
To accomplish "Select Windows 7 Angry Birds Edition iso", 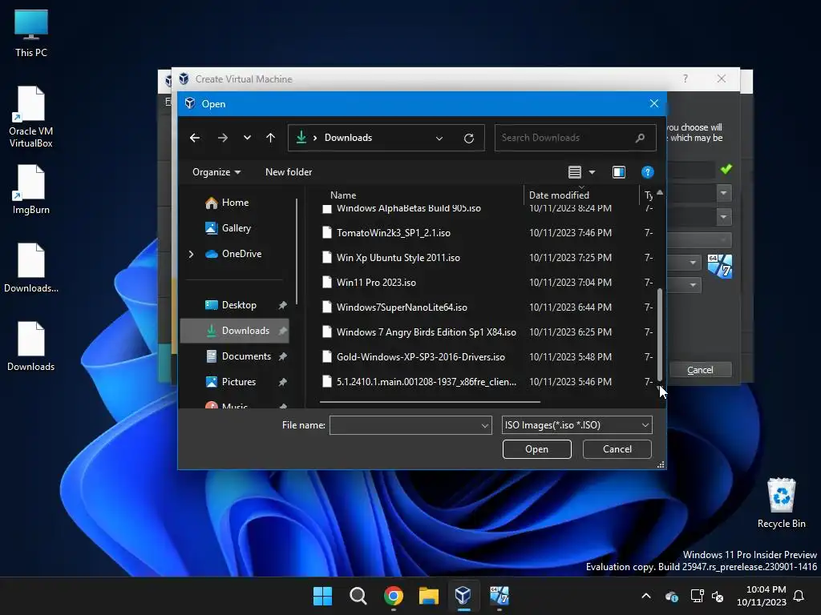I will (x=427, y=332).
